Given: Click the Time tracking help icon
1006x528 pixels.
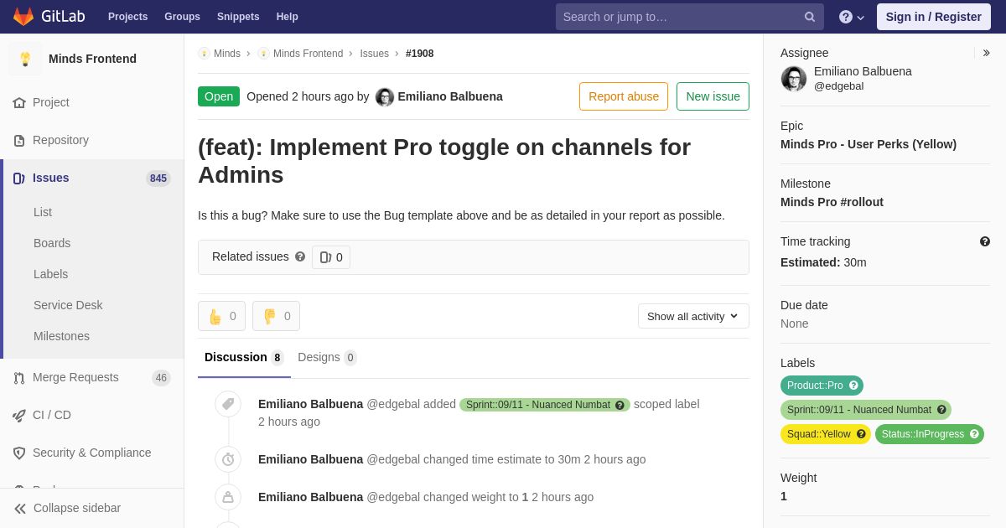Looking at the screenshot, I should [x=985, y=241].
